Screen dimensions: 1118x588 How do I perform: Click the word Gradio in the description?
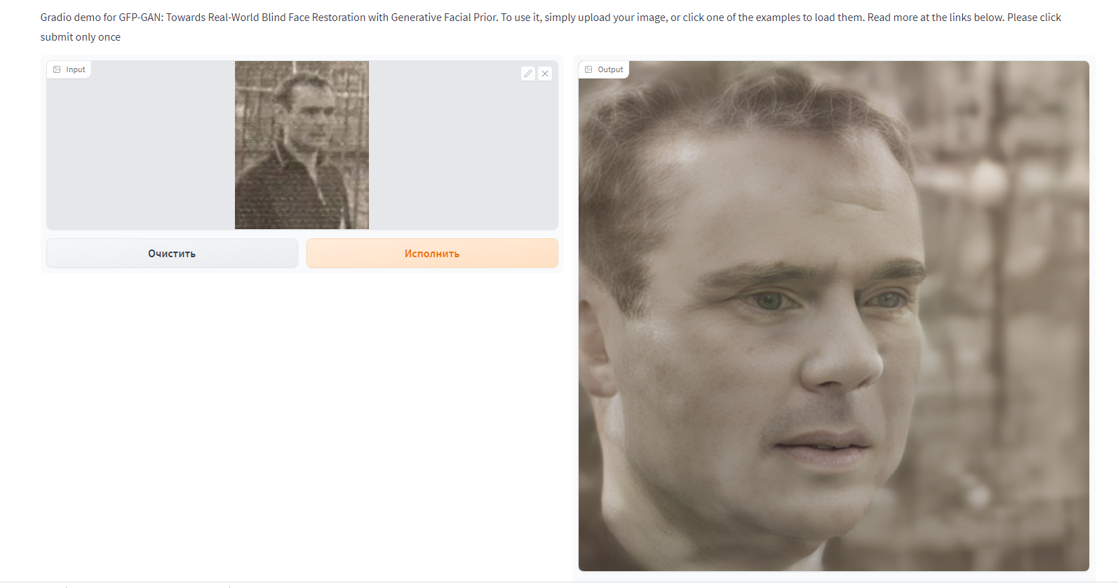[56, 18]
